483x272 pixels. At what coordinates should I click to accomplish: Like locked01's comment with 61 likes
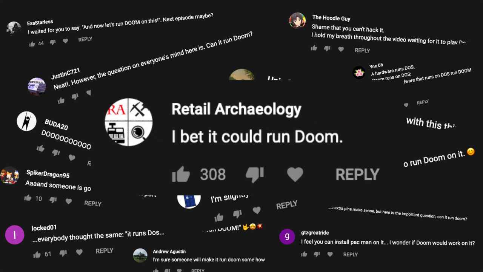37,255
